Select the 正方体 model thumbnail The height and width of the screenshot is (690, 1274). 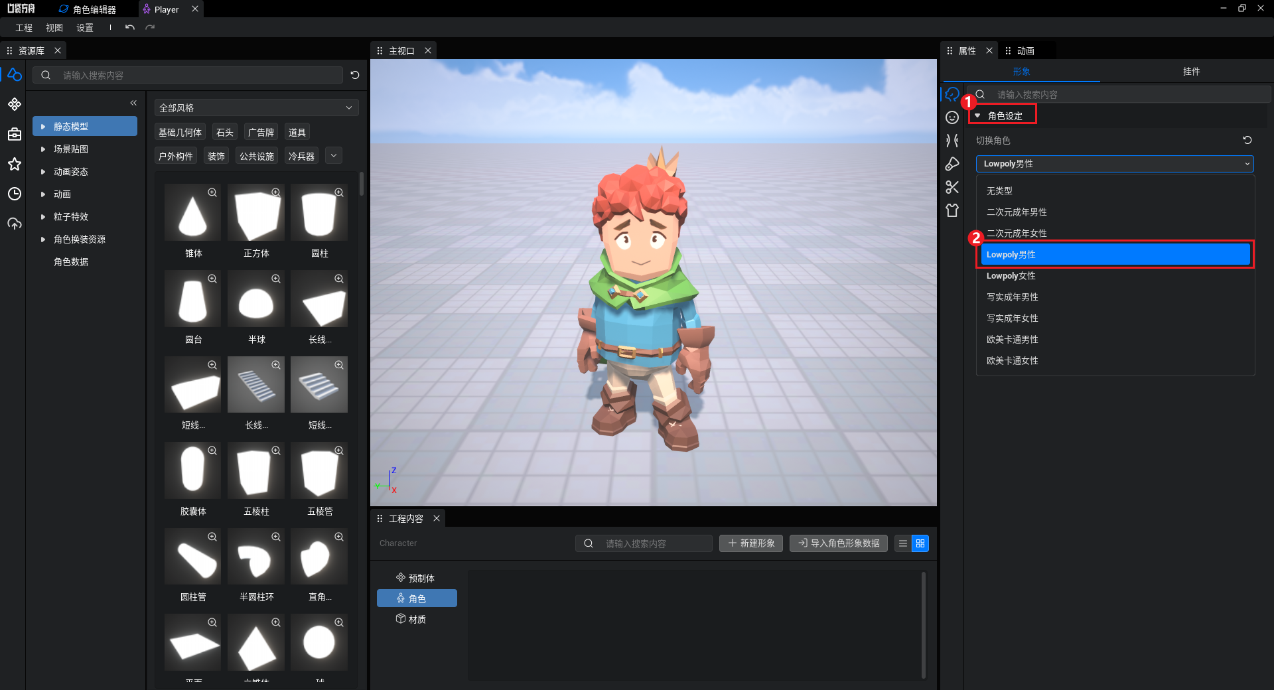256,212
